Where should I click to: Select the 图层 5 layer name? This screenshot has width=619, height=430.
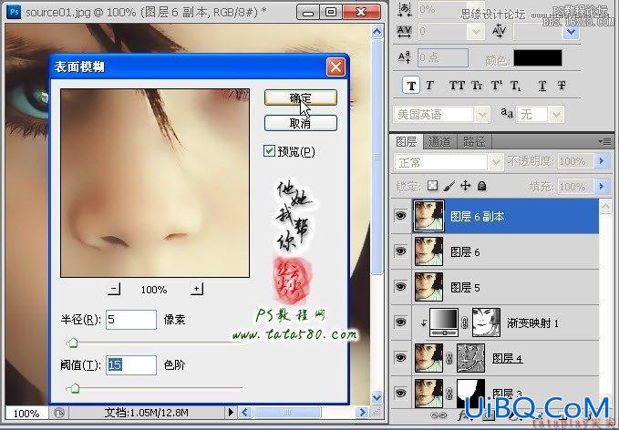click(x=465, y=288)
